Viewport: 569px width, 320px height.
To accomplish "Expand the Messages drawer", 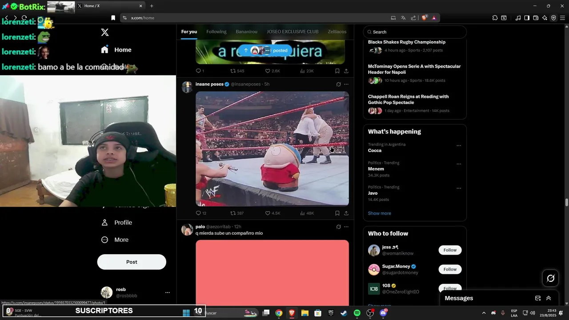I will point(549,298).
